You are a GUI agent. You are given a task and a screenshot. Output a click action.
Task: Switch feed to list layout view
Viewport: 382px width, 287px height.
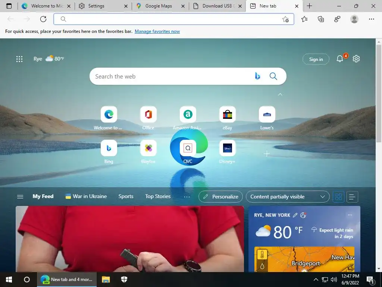352,197
